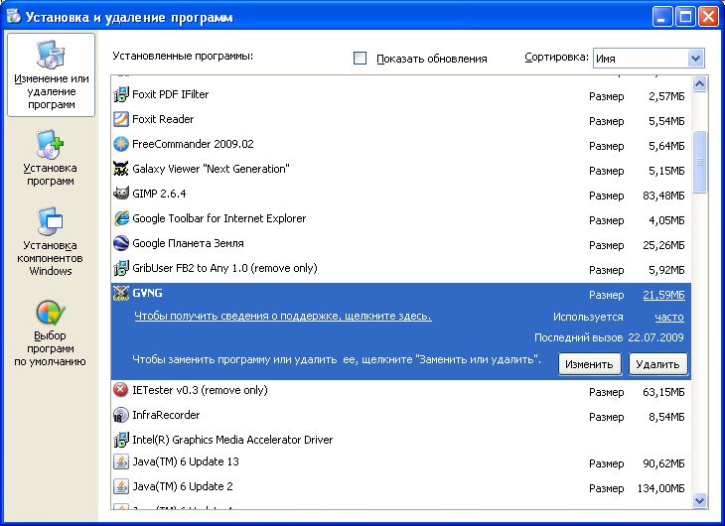725x526 pixels.
Task: Enable 'Показать обновления' checkbox
Action: (360, 59)
